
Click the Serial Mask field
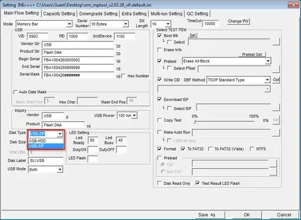coord(77,75)
